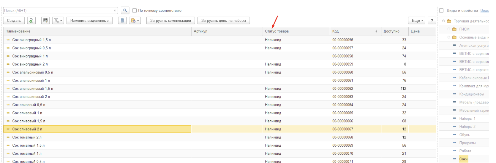Expand the ГИСМ tree node
The image size is (496, 163).
tap(449, 29)
